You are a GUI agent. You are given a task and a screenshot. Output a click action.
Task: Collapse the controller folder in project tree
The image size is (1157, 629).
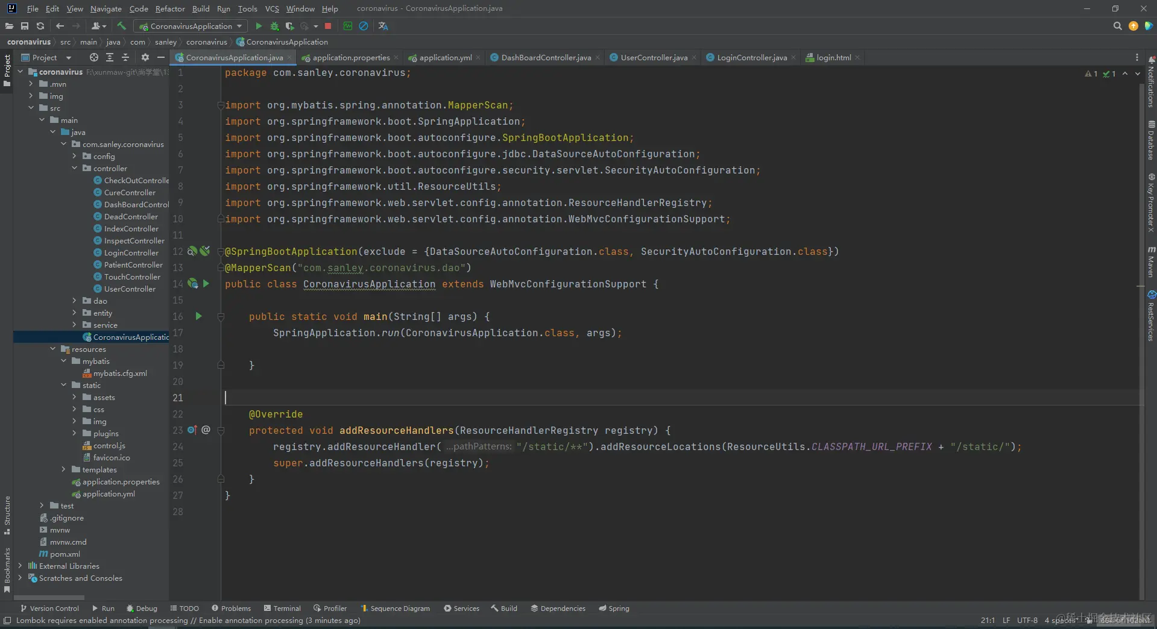pos(74,168)
